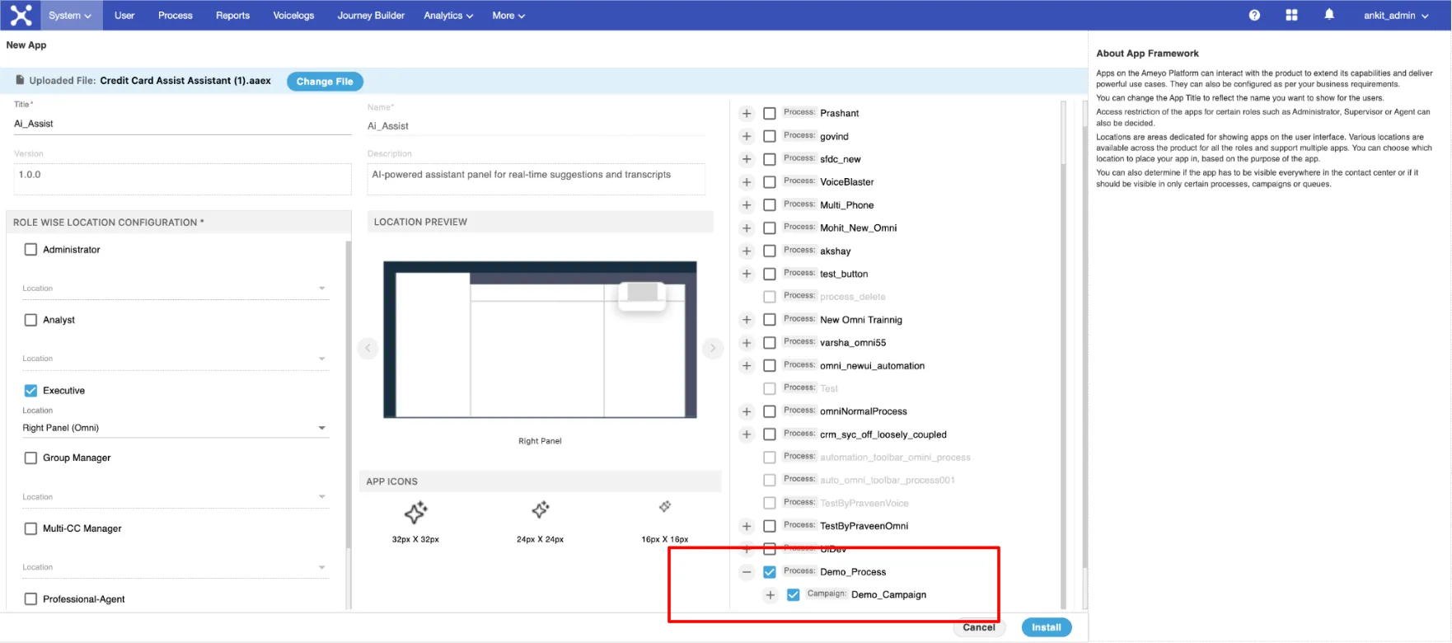The height and width of the screenshot is (643, 1452).
Task: Click the Ameyo logo icon
Action: pos(21,15)
